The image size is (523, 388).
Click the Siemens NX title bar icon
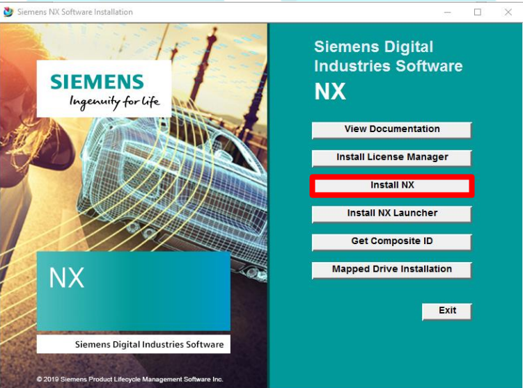[x=8, y=12]
